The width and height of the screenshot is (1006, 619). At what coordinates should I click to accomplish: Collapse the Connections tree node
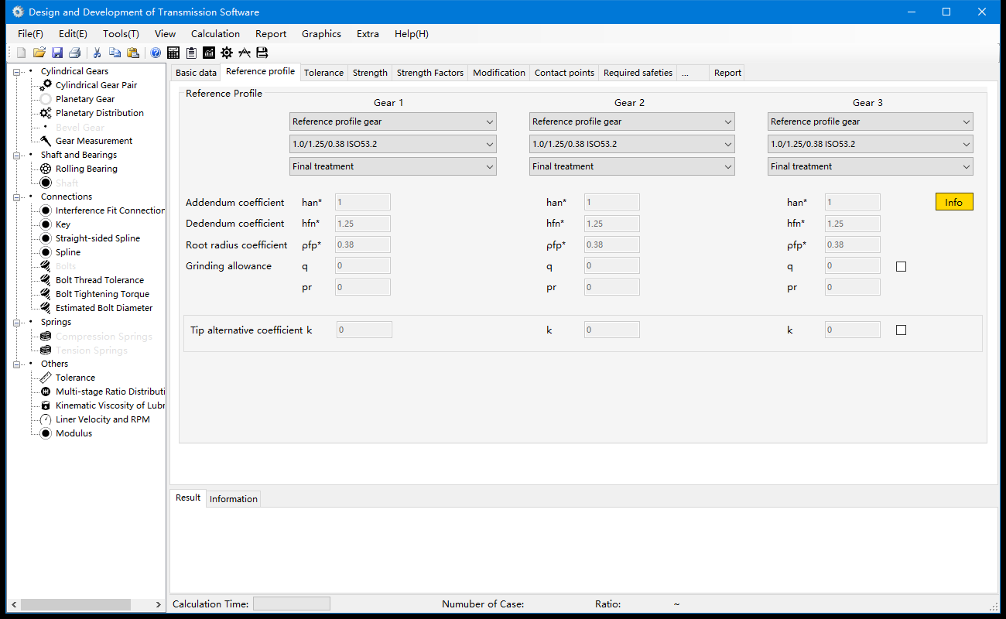17,197
